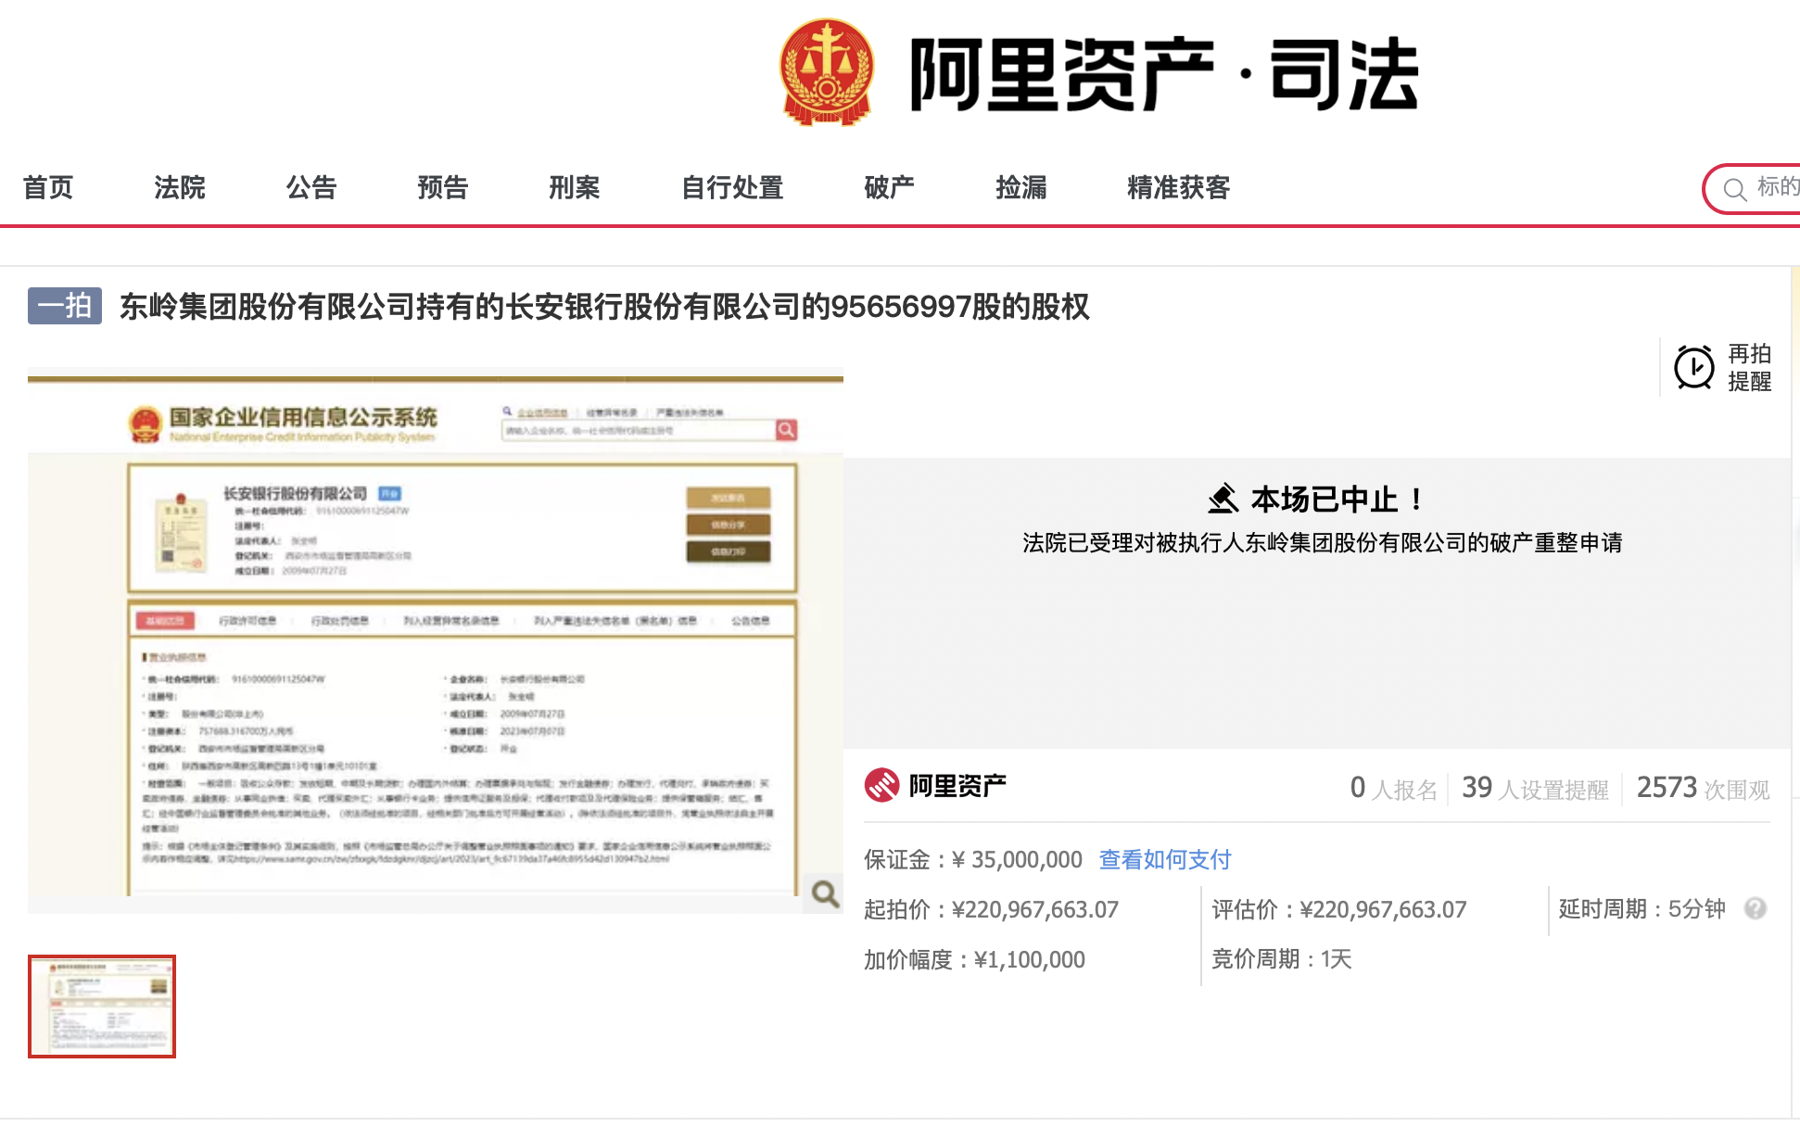
Task: Click the alarm clock reminder icon
Action: [1693, 368]
